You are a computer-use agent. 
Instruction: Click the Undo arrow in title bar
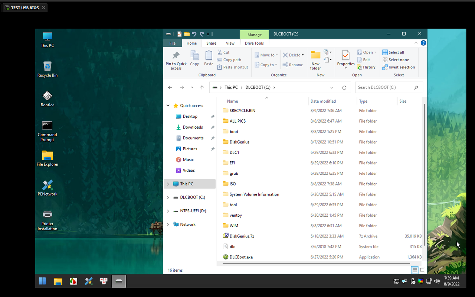click(x=194, y=34)
